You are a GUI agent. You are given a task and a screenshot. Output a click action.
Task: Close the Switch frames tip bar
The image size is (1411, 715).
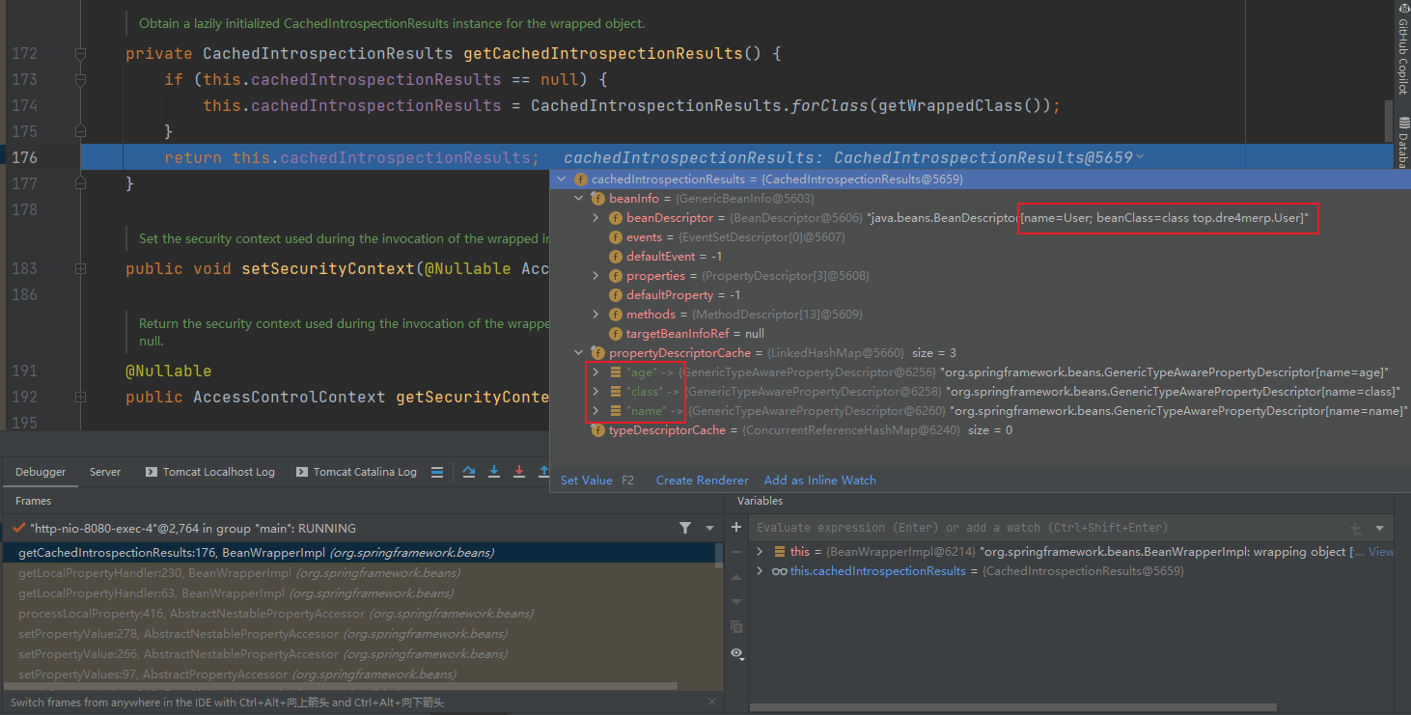[x=713, y=702]
